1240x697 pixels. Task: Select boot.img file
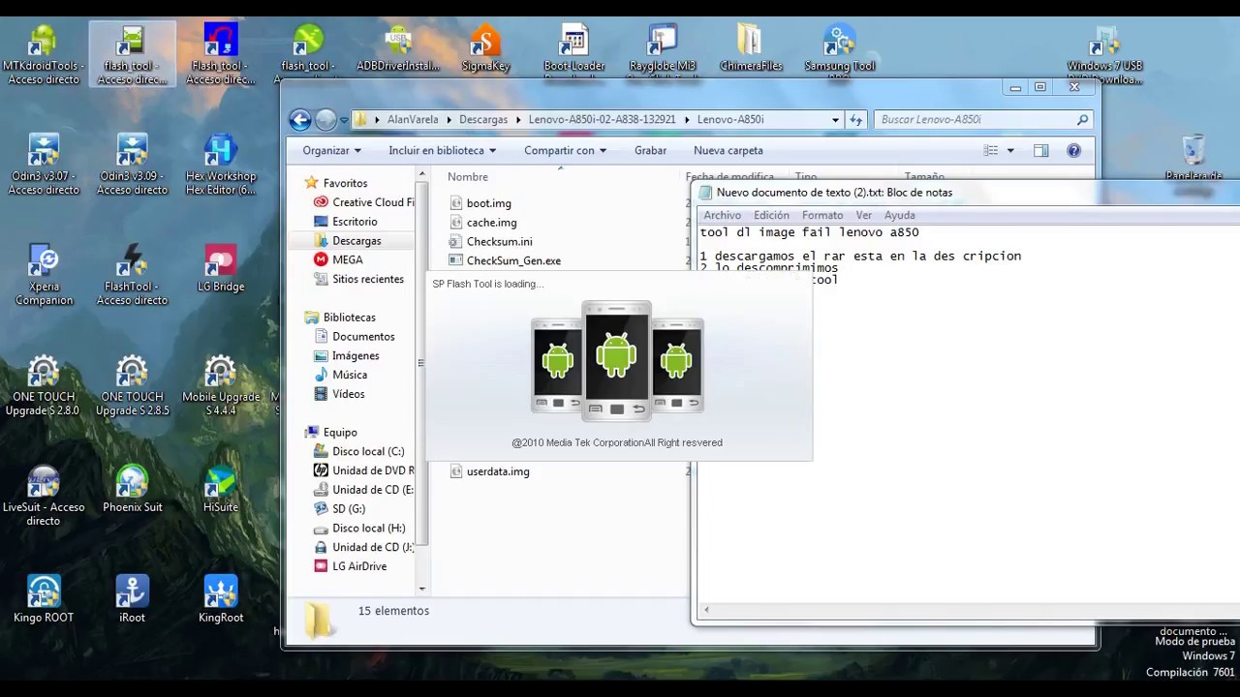pyautogui.click(x=489, y=203)
